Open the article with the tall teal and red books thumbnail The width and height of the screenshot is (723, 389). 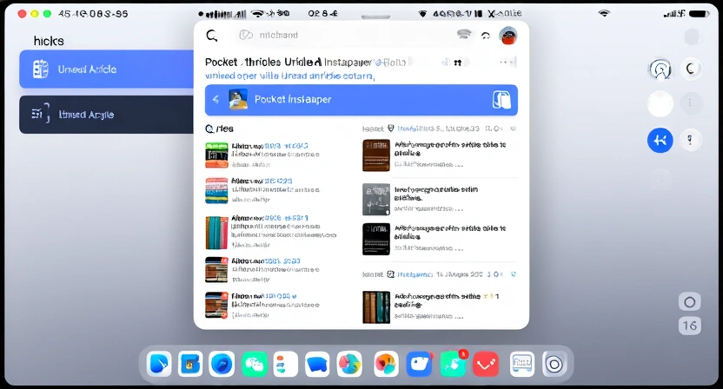pos(271,231)
